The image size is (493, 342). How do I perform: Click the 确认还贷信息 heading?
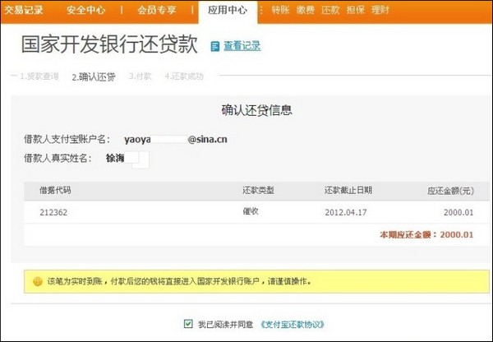pos(257,110)
